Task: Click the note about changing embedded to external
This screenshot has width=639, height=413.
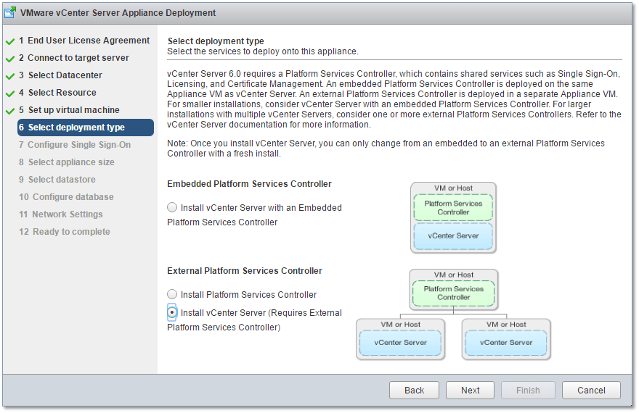Action: [386, 149]
